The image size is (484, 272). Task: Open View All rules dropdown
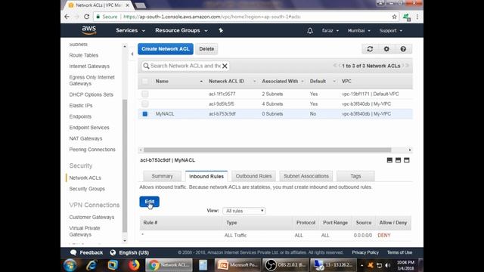pyautogui.click(x=244, y=211)
